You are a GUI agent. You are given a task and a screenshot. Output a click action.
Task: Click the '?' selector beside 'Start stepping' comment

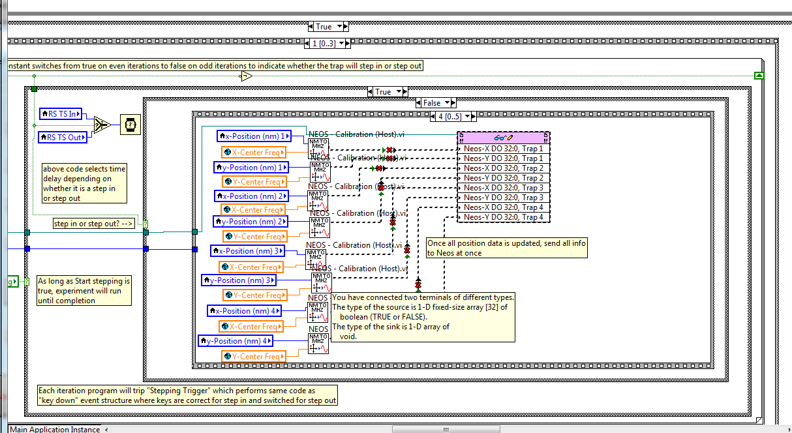pyautogui.click(x=27, y=282)
